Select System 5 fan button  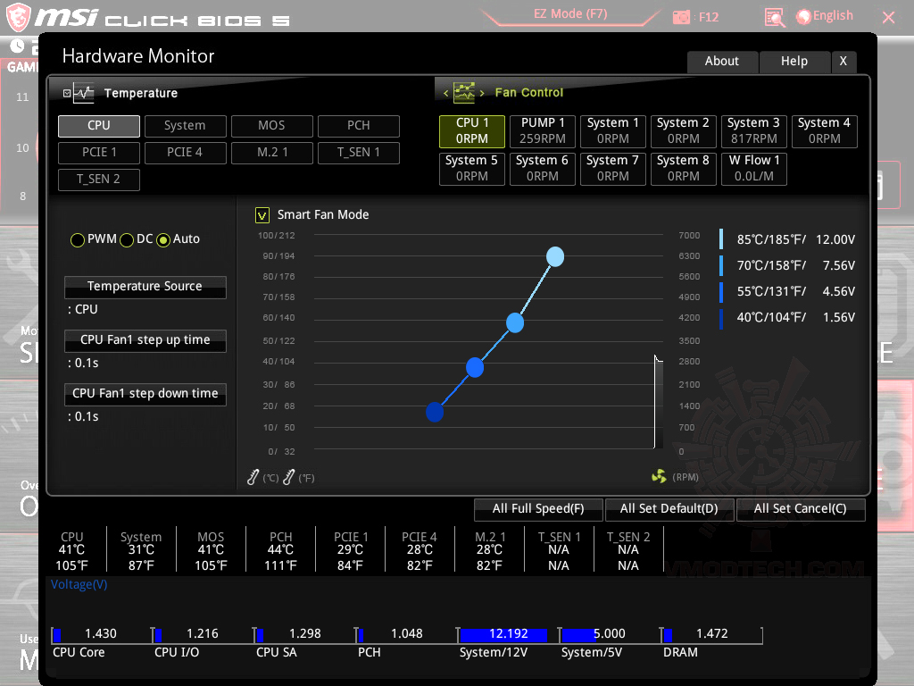point(472,169)
